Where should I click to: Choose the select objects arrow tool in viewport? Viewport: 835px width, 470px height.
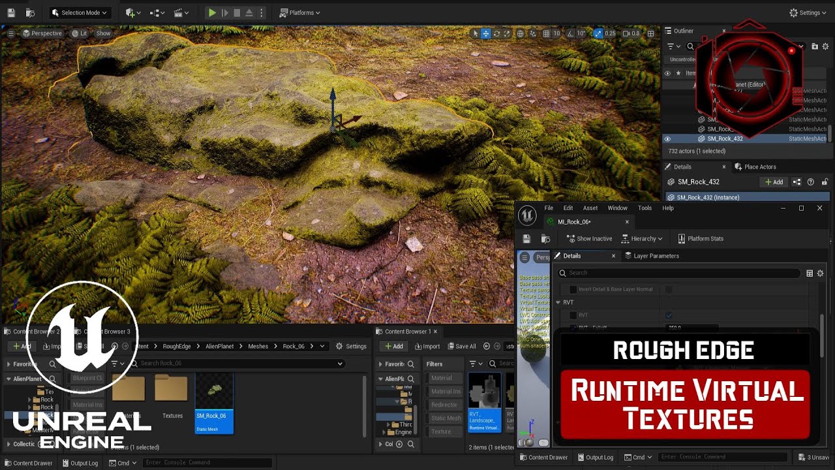coord(476,33)
